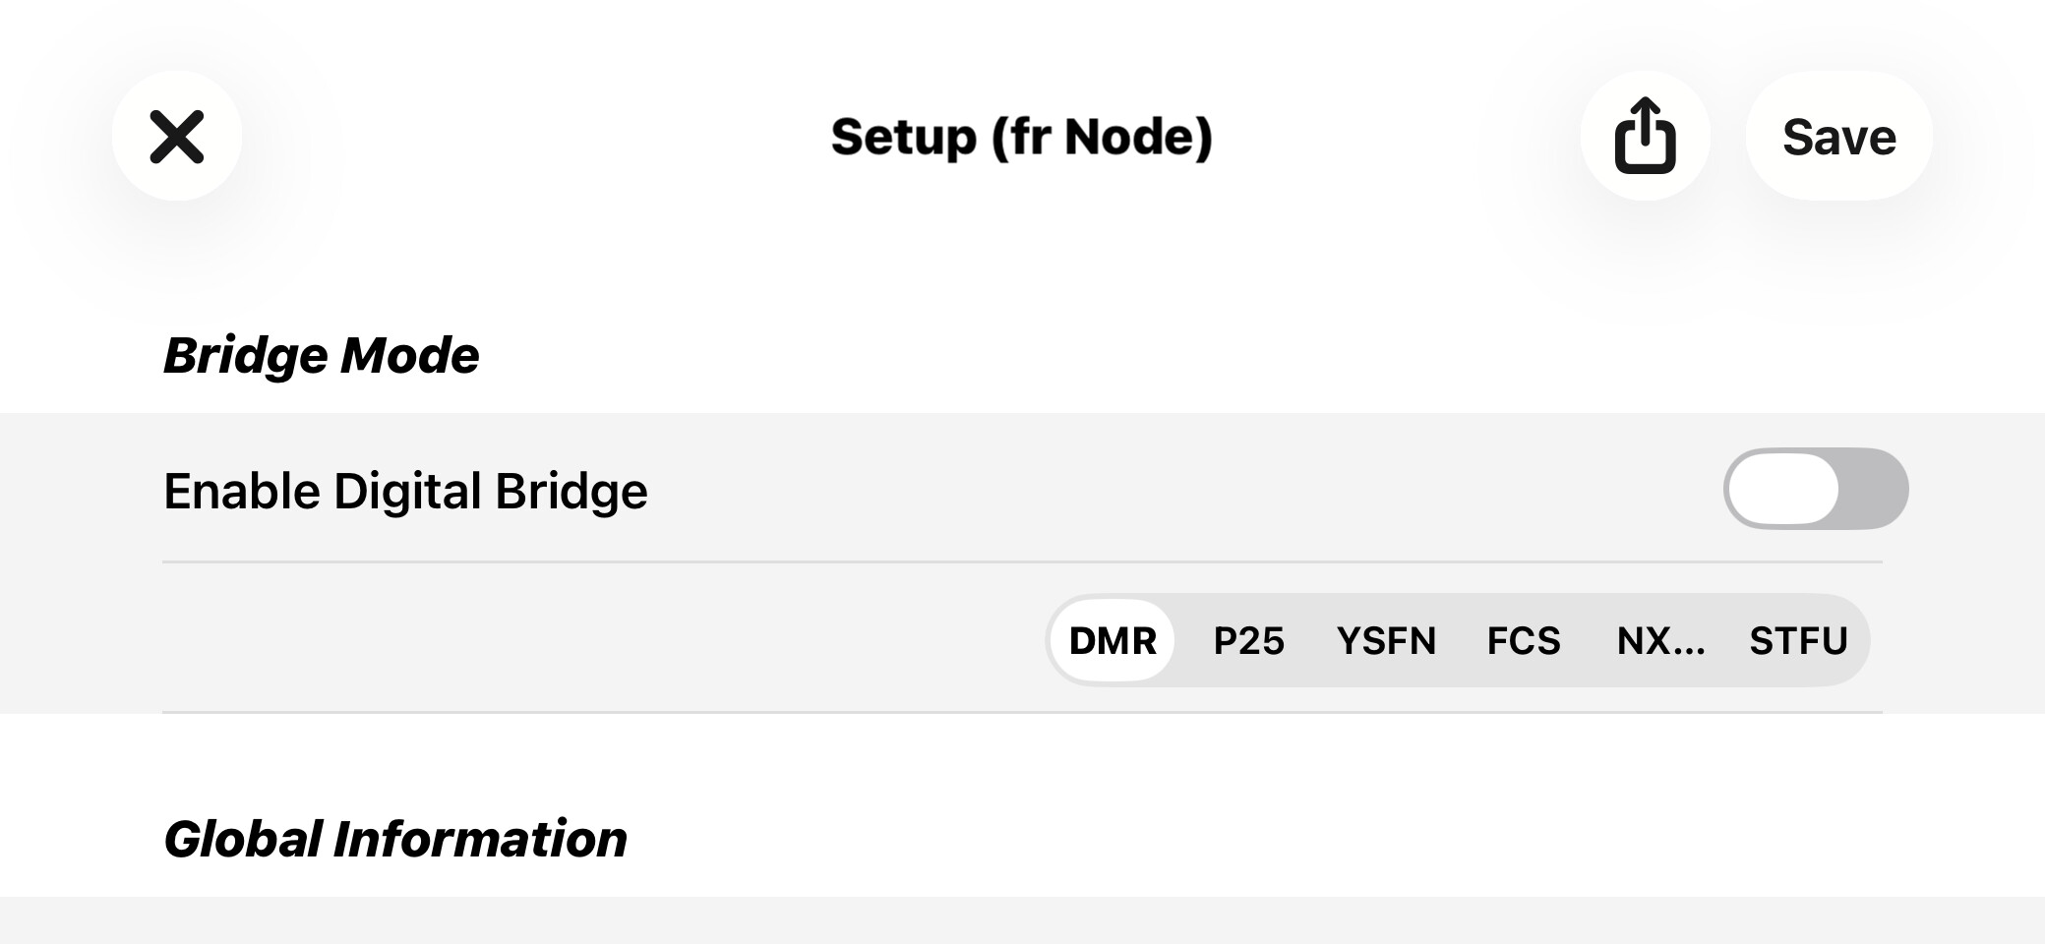Choose the YSFN segment
Screen dimensions: 2045x944
pos(1386,641)
